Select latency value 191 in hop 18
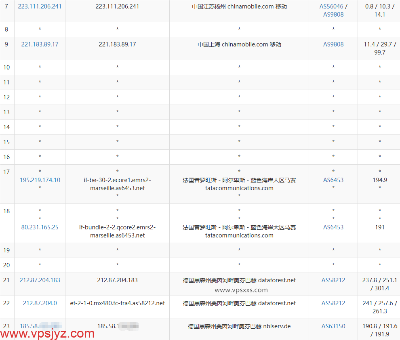Screen dimensions: 400x340 tap(379, 227)
